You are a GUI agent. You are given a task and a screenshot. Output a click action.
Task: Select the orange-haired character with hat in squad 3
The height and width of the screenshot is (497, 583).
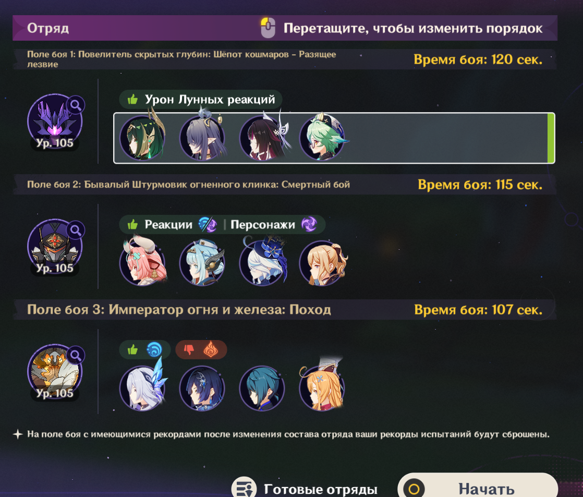point(322,387)
